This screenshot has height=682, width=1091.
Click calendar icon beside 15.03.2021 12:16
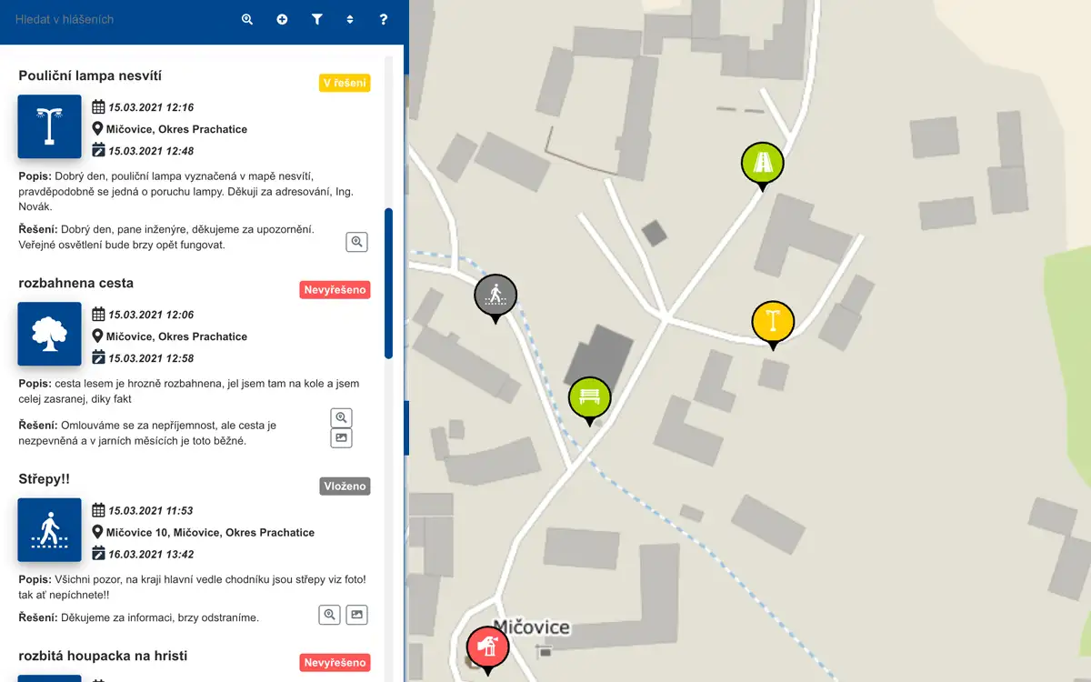98,106
